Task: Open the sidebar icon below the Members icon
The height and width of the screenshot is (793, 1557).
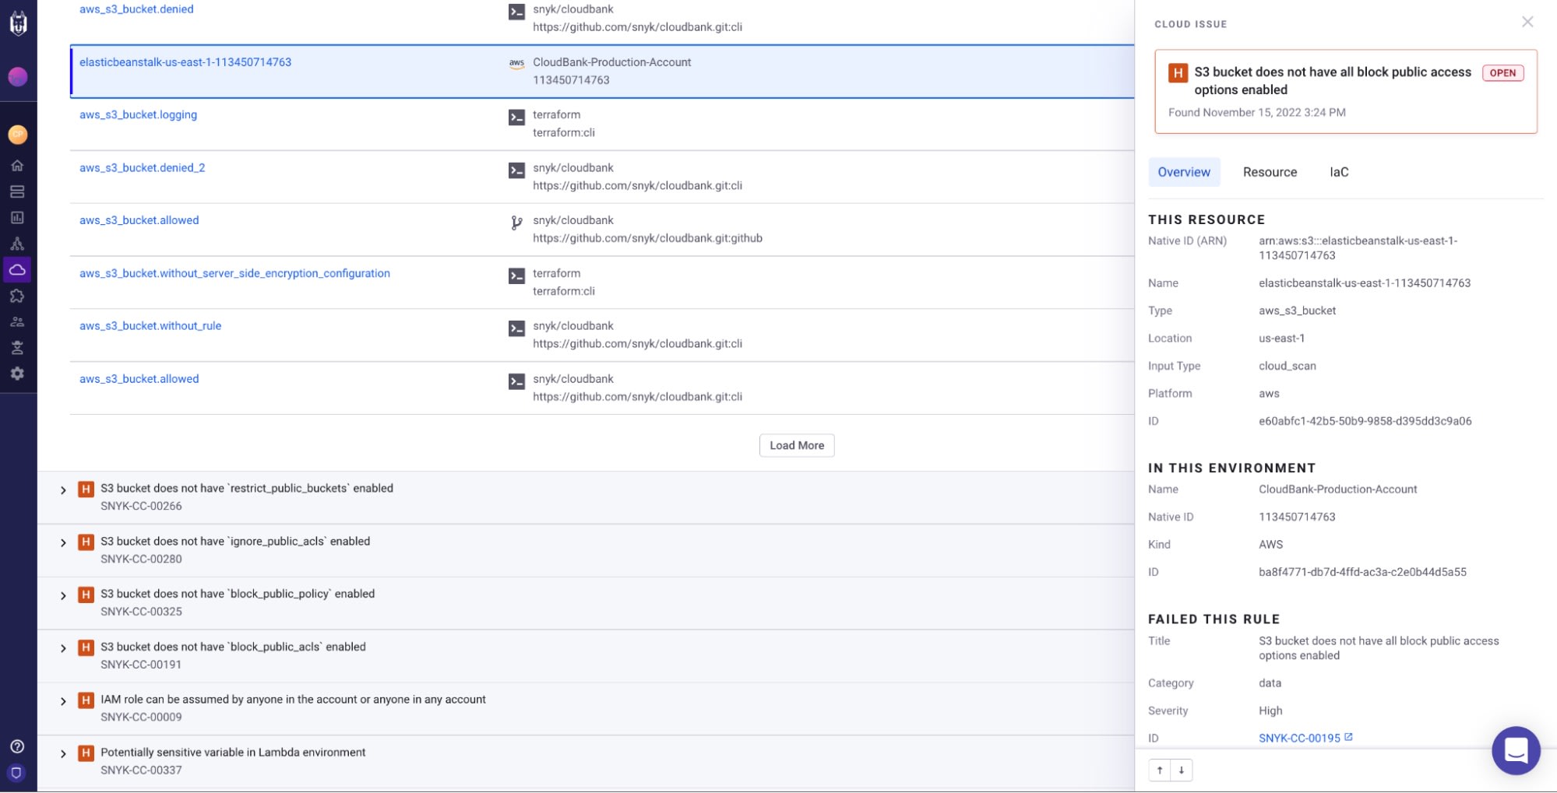Action: [x=17, y=348]
